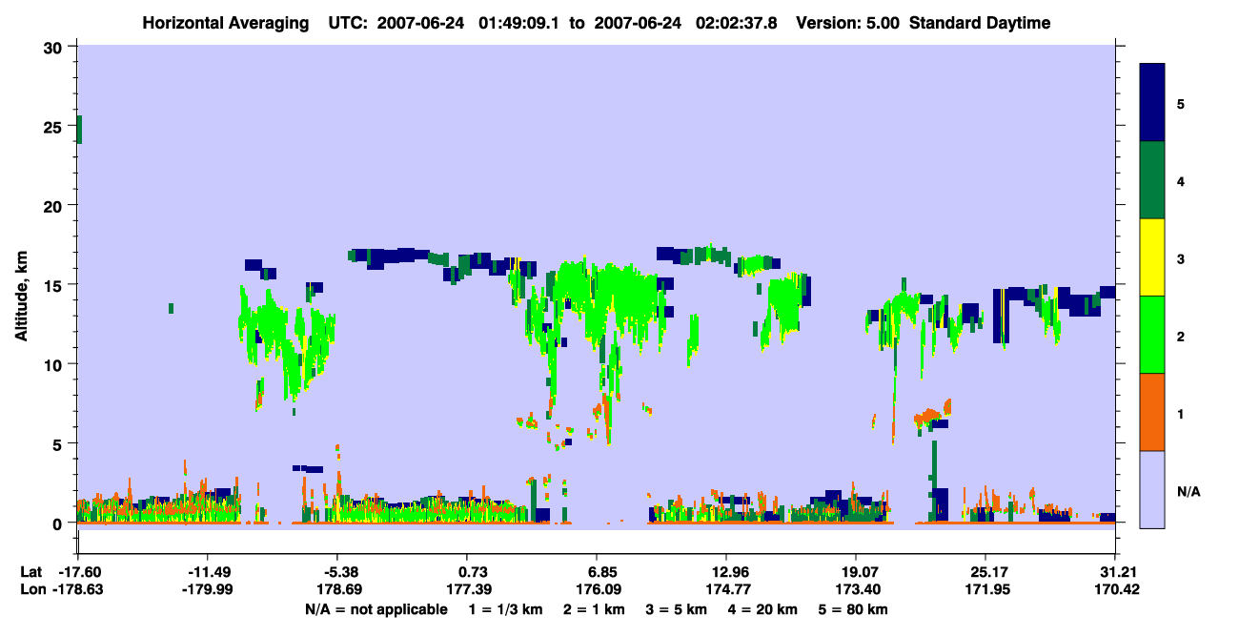Click the 'Lon' axis row label
The height and width of the screenshot is (636, 1239).
(31, 590)
